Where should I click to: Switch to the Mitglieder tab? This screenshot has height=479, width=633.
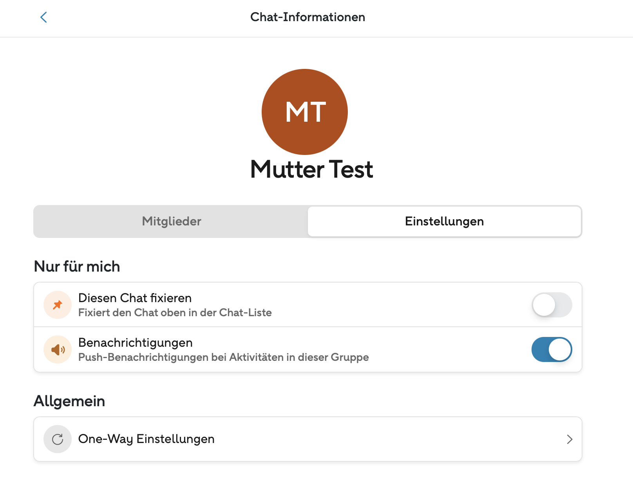171,221
